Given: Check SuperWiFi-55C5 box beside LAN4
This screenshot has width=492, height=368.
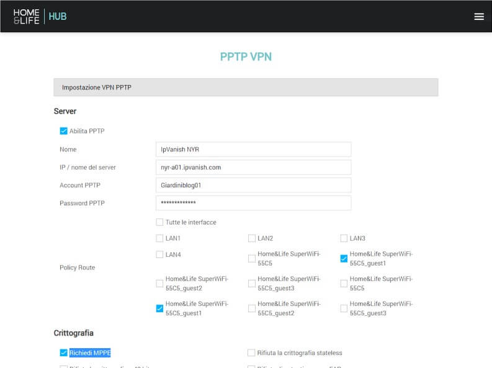Looking at the screenshot, I should (x=252, y=259).
